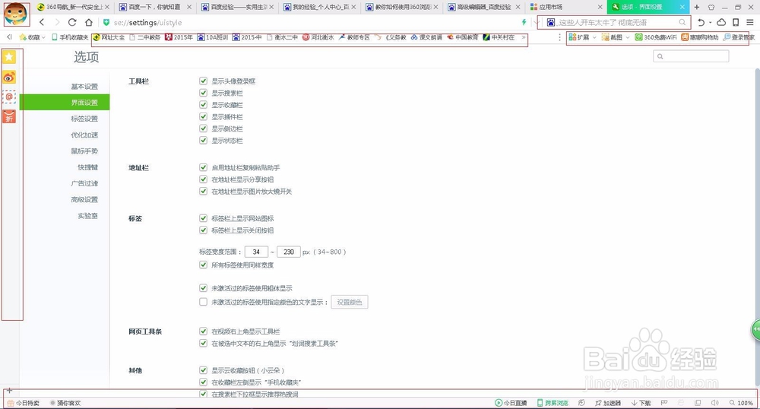Open the 网址大全 bookmark

(x=109, y=37)
